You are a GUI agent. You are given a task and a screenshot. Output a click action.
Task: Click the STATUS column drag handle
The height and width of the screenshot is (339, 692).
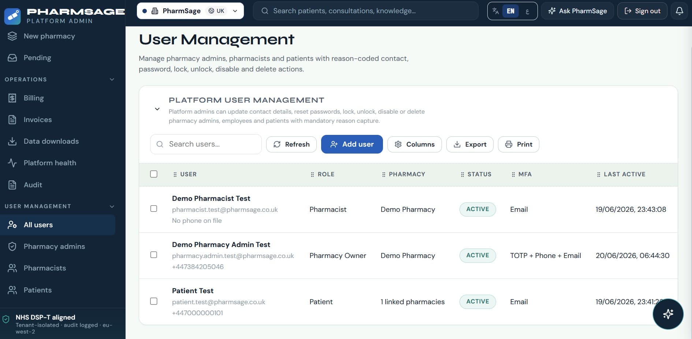(x=462, y=174)
